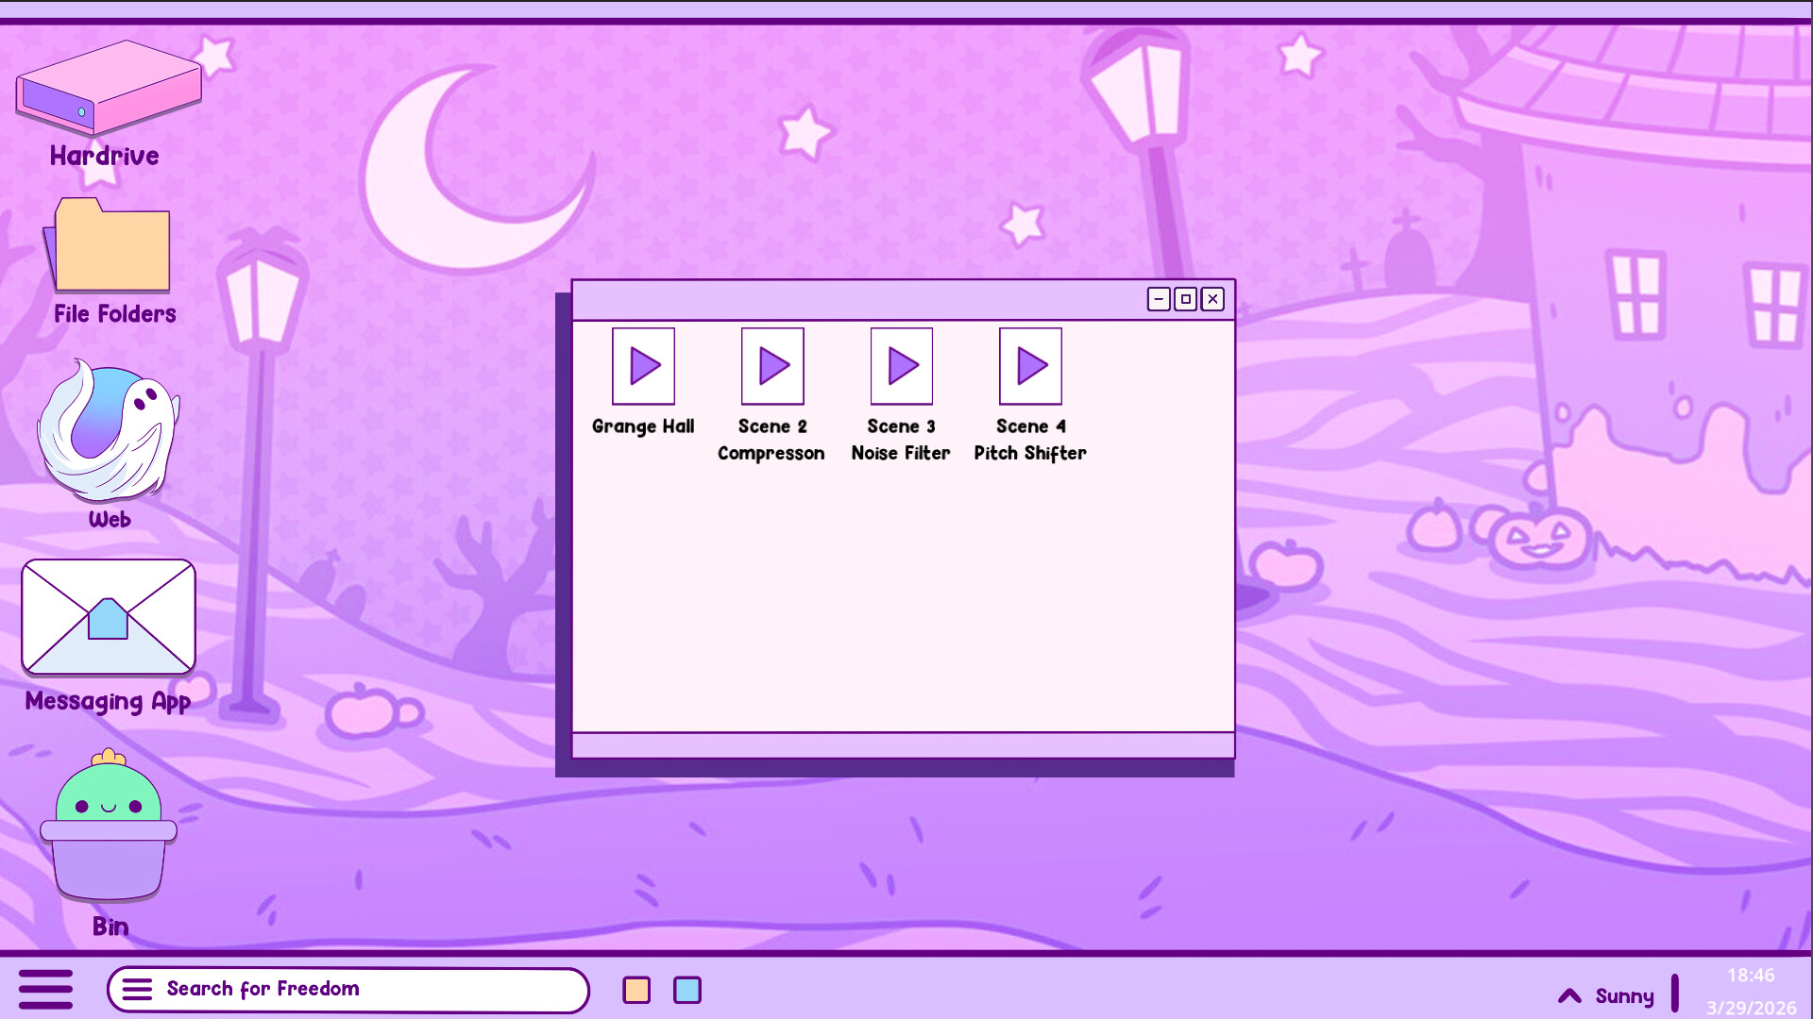Open the hamburger start menu in taskbar
Viewport: 1813px width, 1019px height.
click(45, 989)
